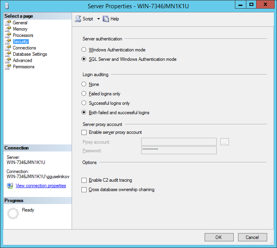Click the Memory page icon

point(8,29)
